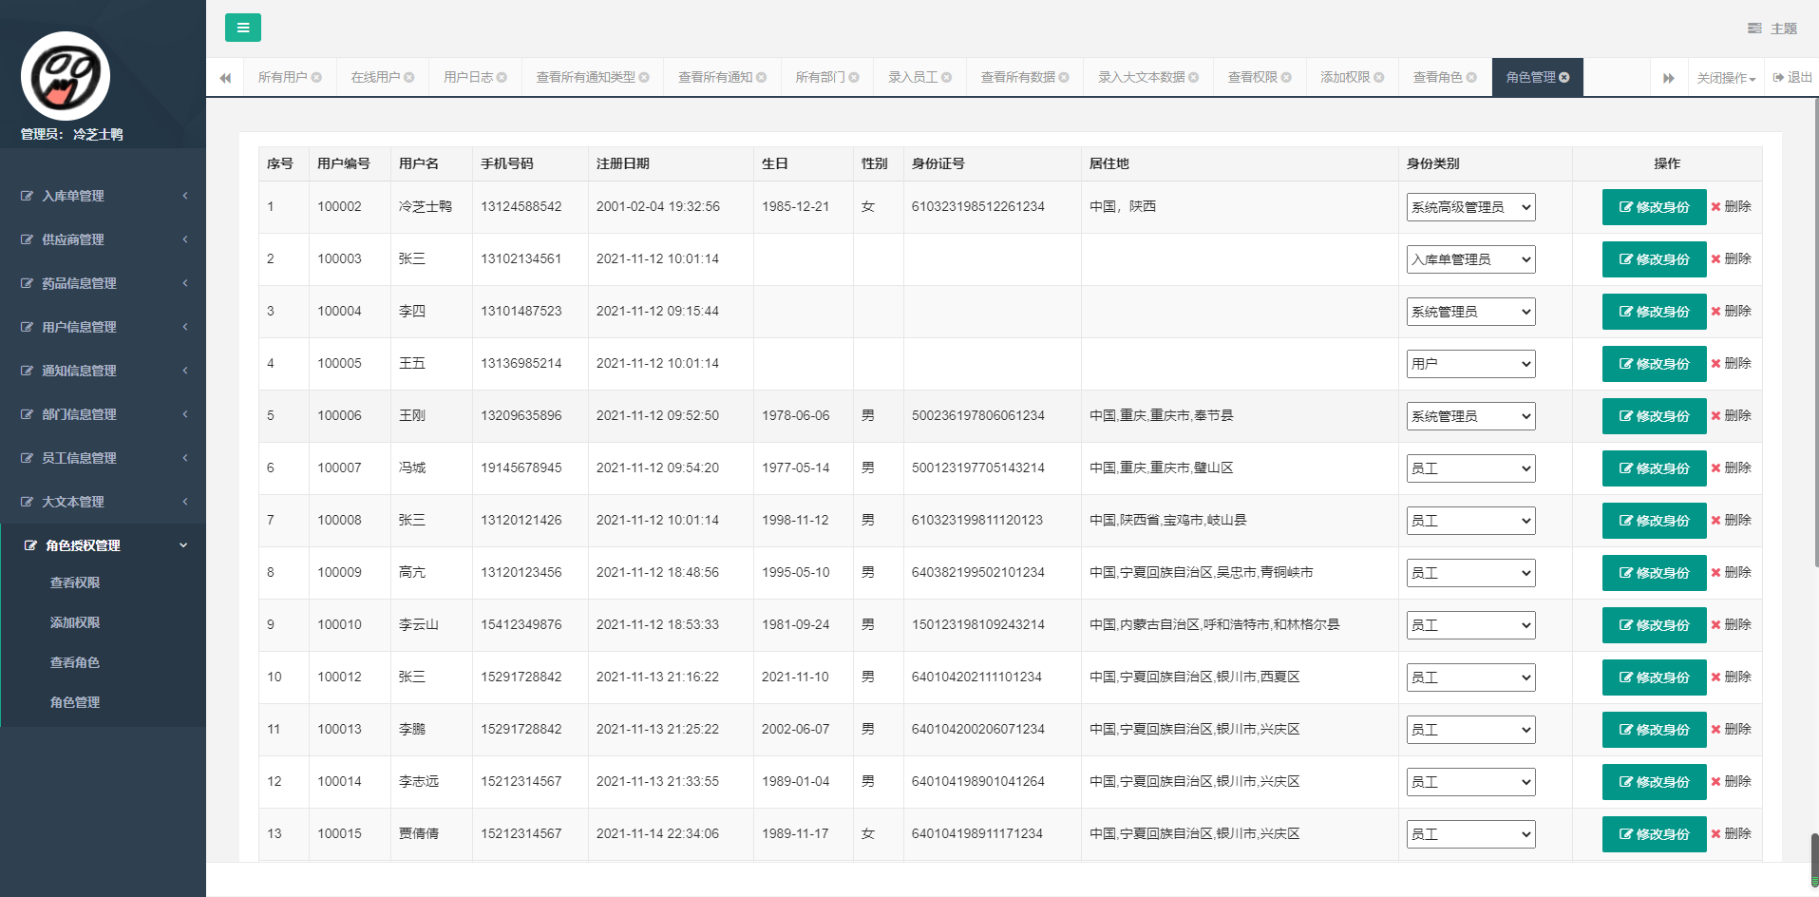
Task: Delete user 100002 with the red x 删除
Action: pyautogui.click(x=1731, y=206)
